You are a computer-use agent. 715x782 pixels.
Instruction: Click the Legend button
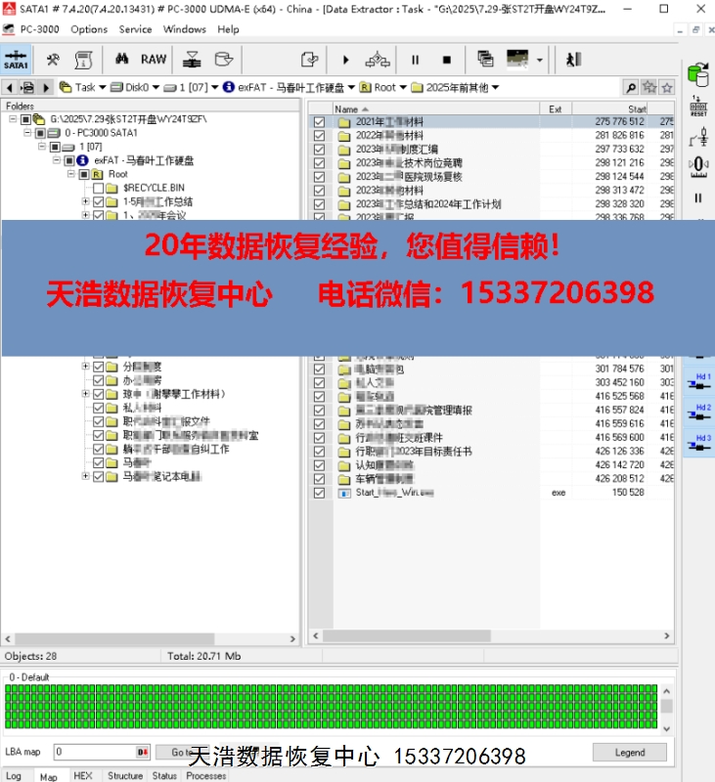pos(629,752)
